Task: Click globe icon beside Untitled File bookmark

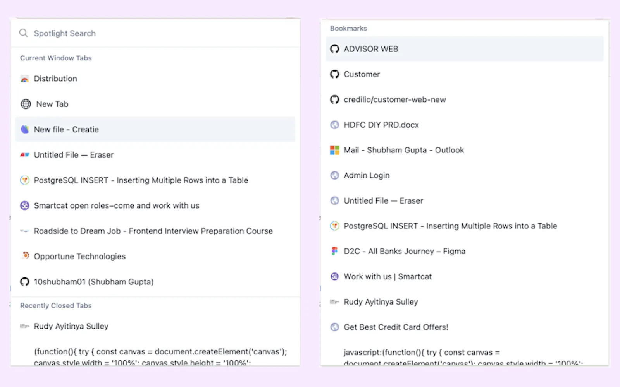Action: click(334, 200)
